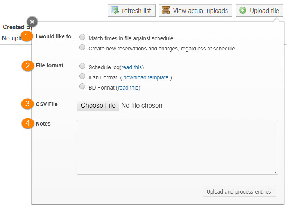Open the BD Format 'read this' link
The height and width of the screenshot is (214, 290).
pos(128,88)
